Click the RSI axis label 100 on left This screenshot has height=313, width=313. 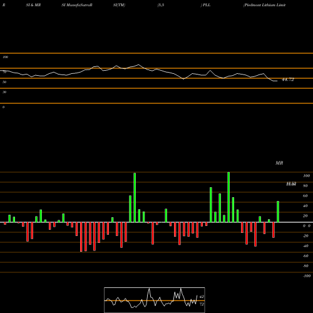(5, 57)
